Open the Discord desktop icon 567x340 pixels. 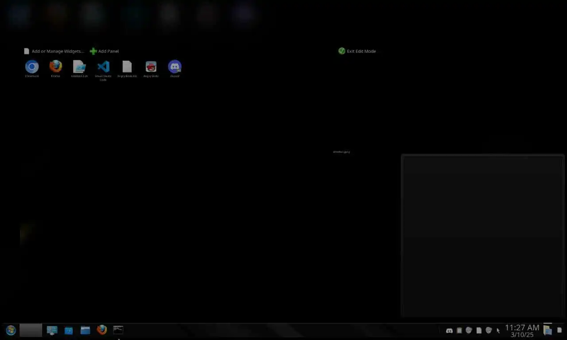tap(175, 67)
